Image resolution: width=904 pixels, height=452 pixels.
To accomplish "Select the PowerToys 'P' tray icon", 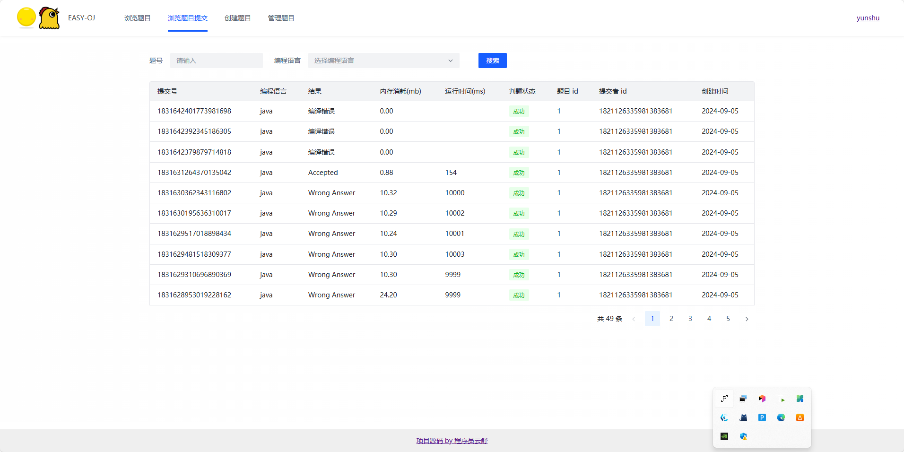I will [x=762, y=417].
